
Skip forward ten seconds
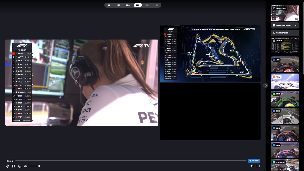(20, 166)
